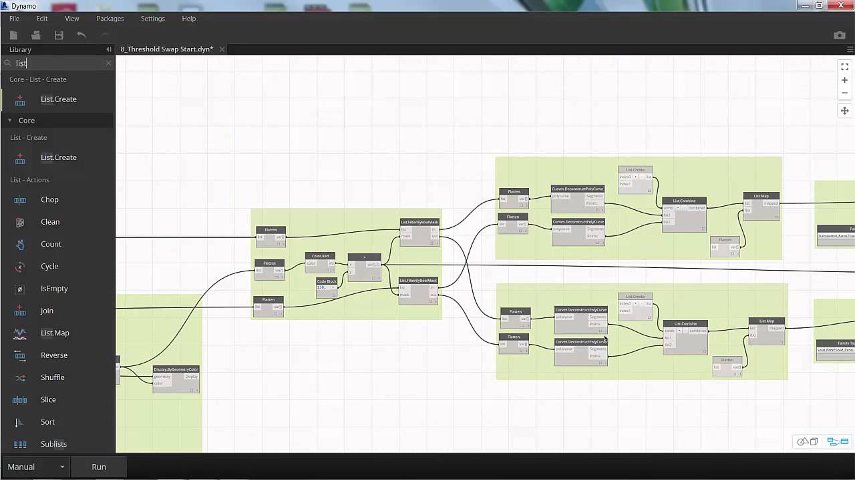Close the 8_Threshold Swap Start.dyn tab
This screenshot has height=480, width=855.
click(222, 49)
